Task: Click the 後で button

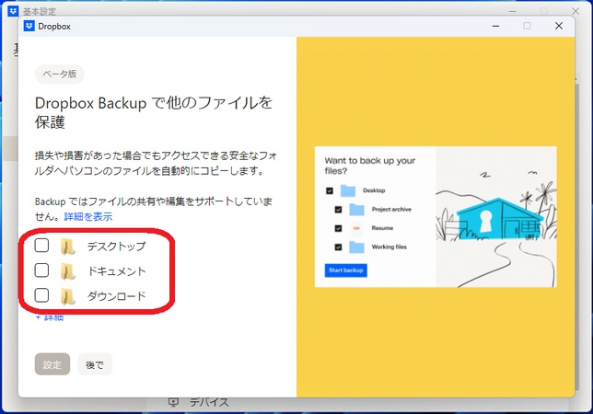Action: click(95, 364)
